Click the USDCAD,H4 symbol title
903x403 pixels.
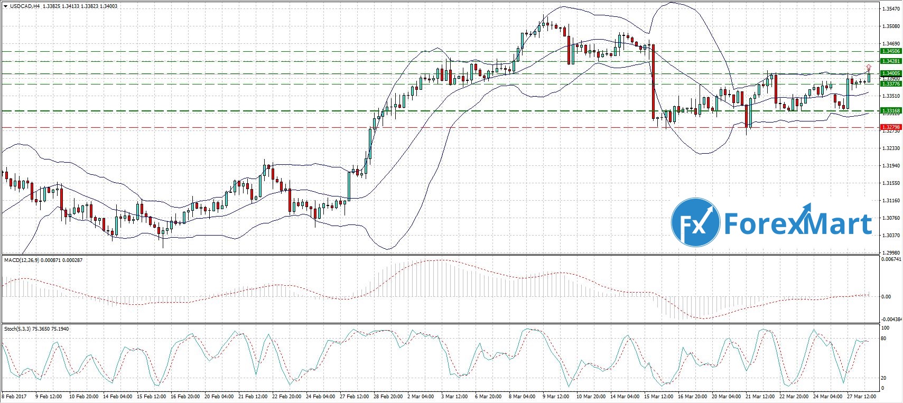point(24,6)
